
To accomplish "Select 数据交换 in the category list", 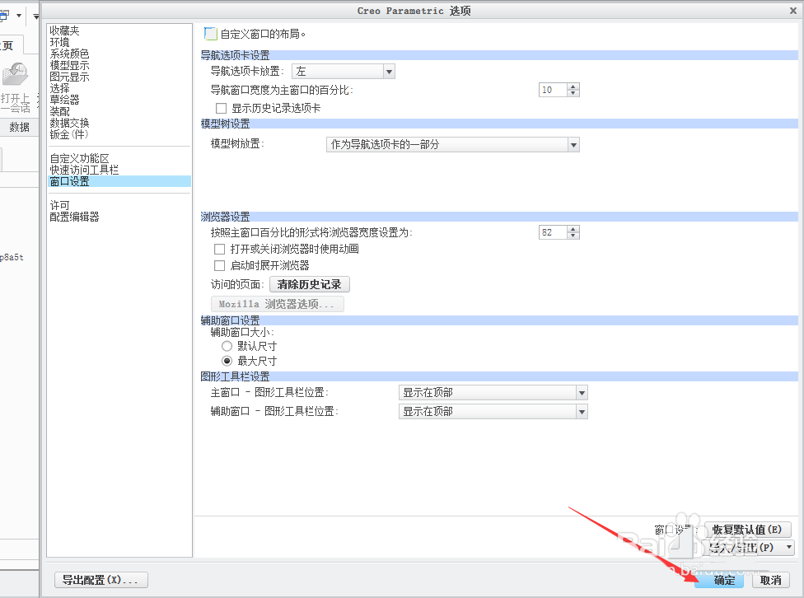I will point(69,123).
